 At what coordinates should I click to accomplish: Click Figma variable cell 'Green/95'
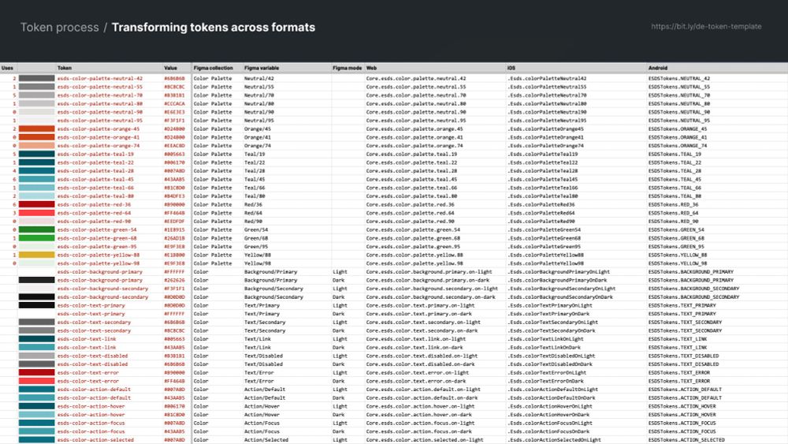(256, 247)
